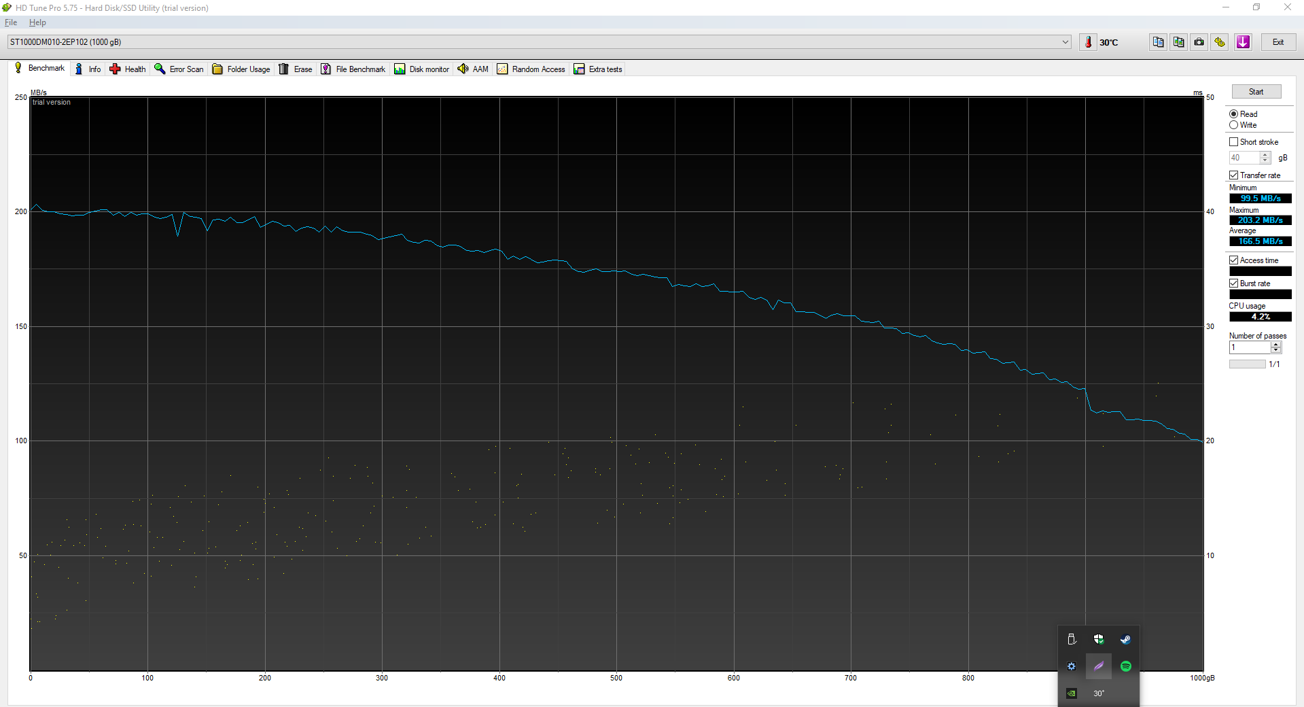
Task: Click the 30° temperature tray indicator
Action: coord(1099,693)
